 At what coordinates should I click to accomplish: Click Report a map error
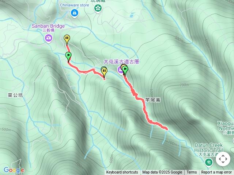click(x=216, y=172)
